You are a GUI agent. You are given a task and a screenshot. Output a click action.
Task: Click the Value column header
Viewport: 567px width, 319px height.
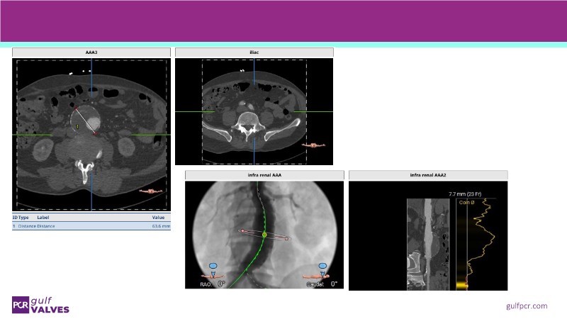159,217
